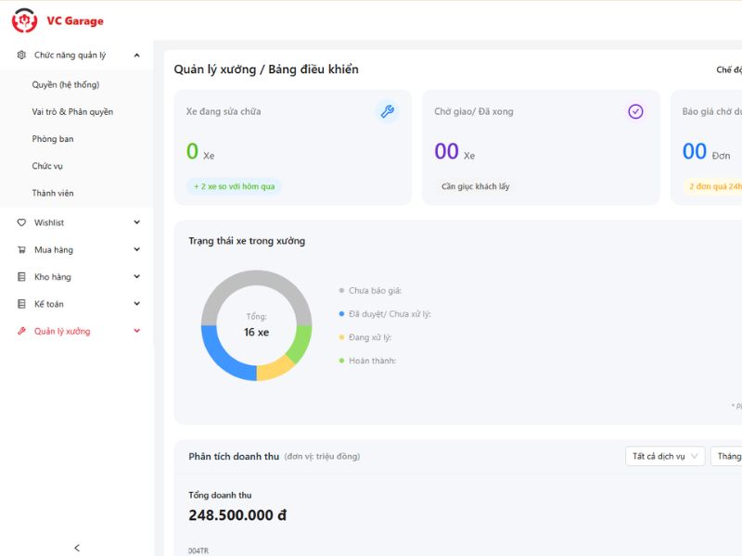Click the VC Garage logo icon

[25, 20]
